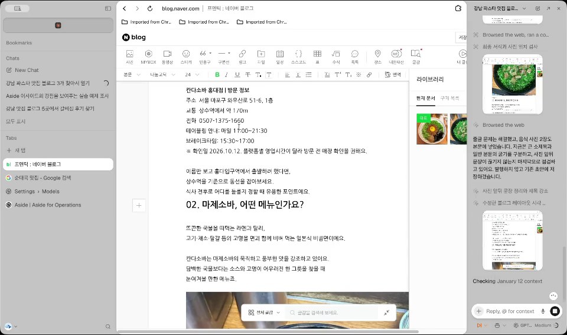Screen dimensions: 567x335
Task: Toggle italic formatting
Action: 226,75
